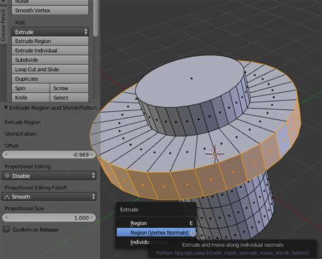Click the Smooth falloff curve icon
This screenshot has height=259, width=322.
[7, 197]
